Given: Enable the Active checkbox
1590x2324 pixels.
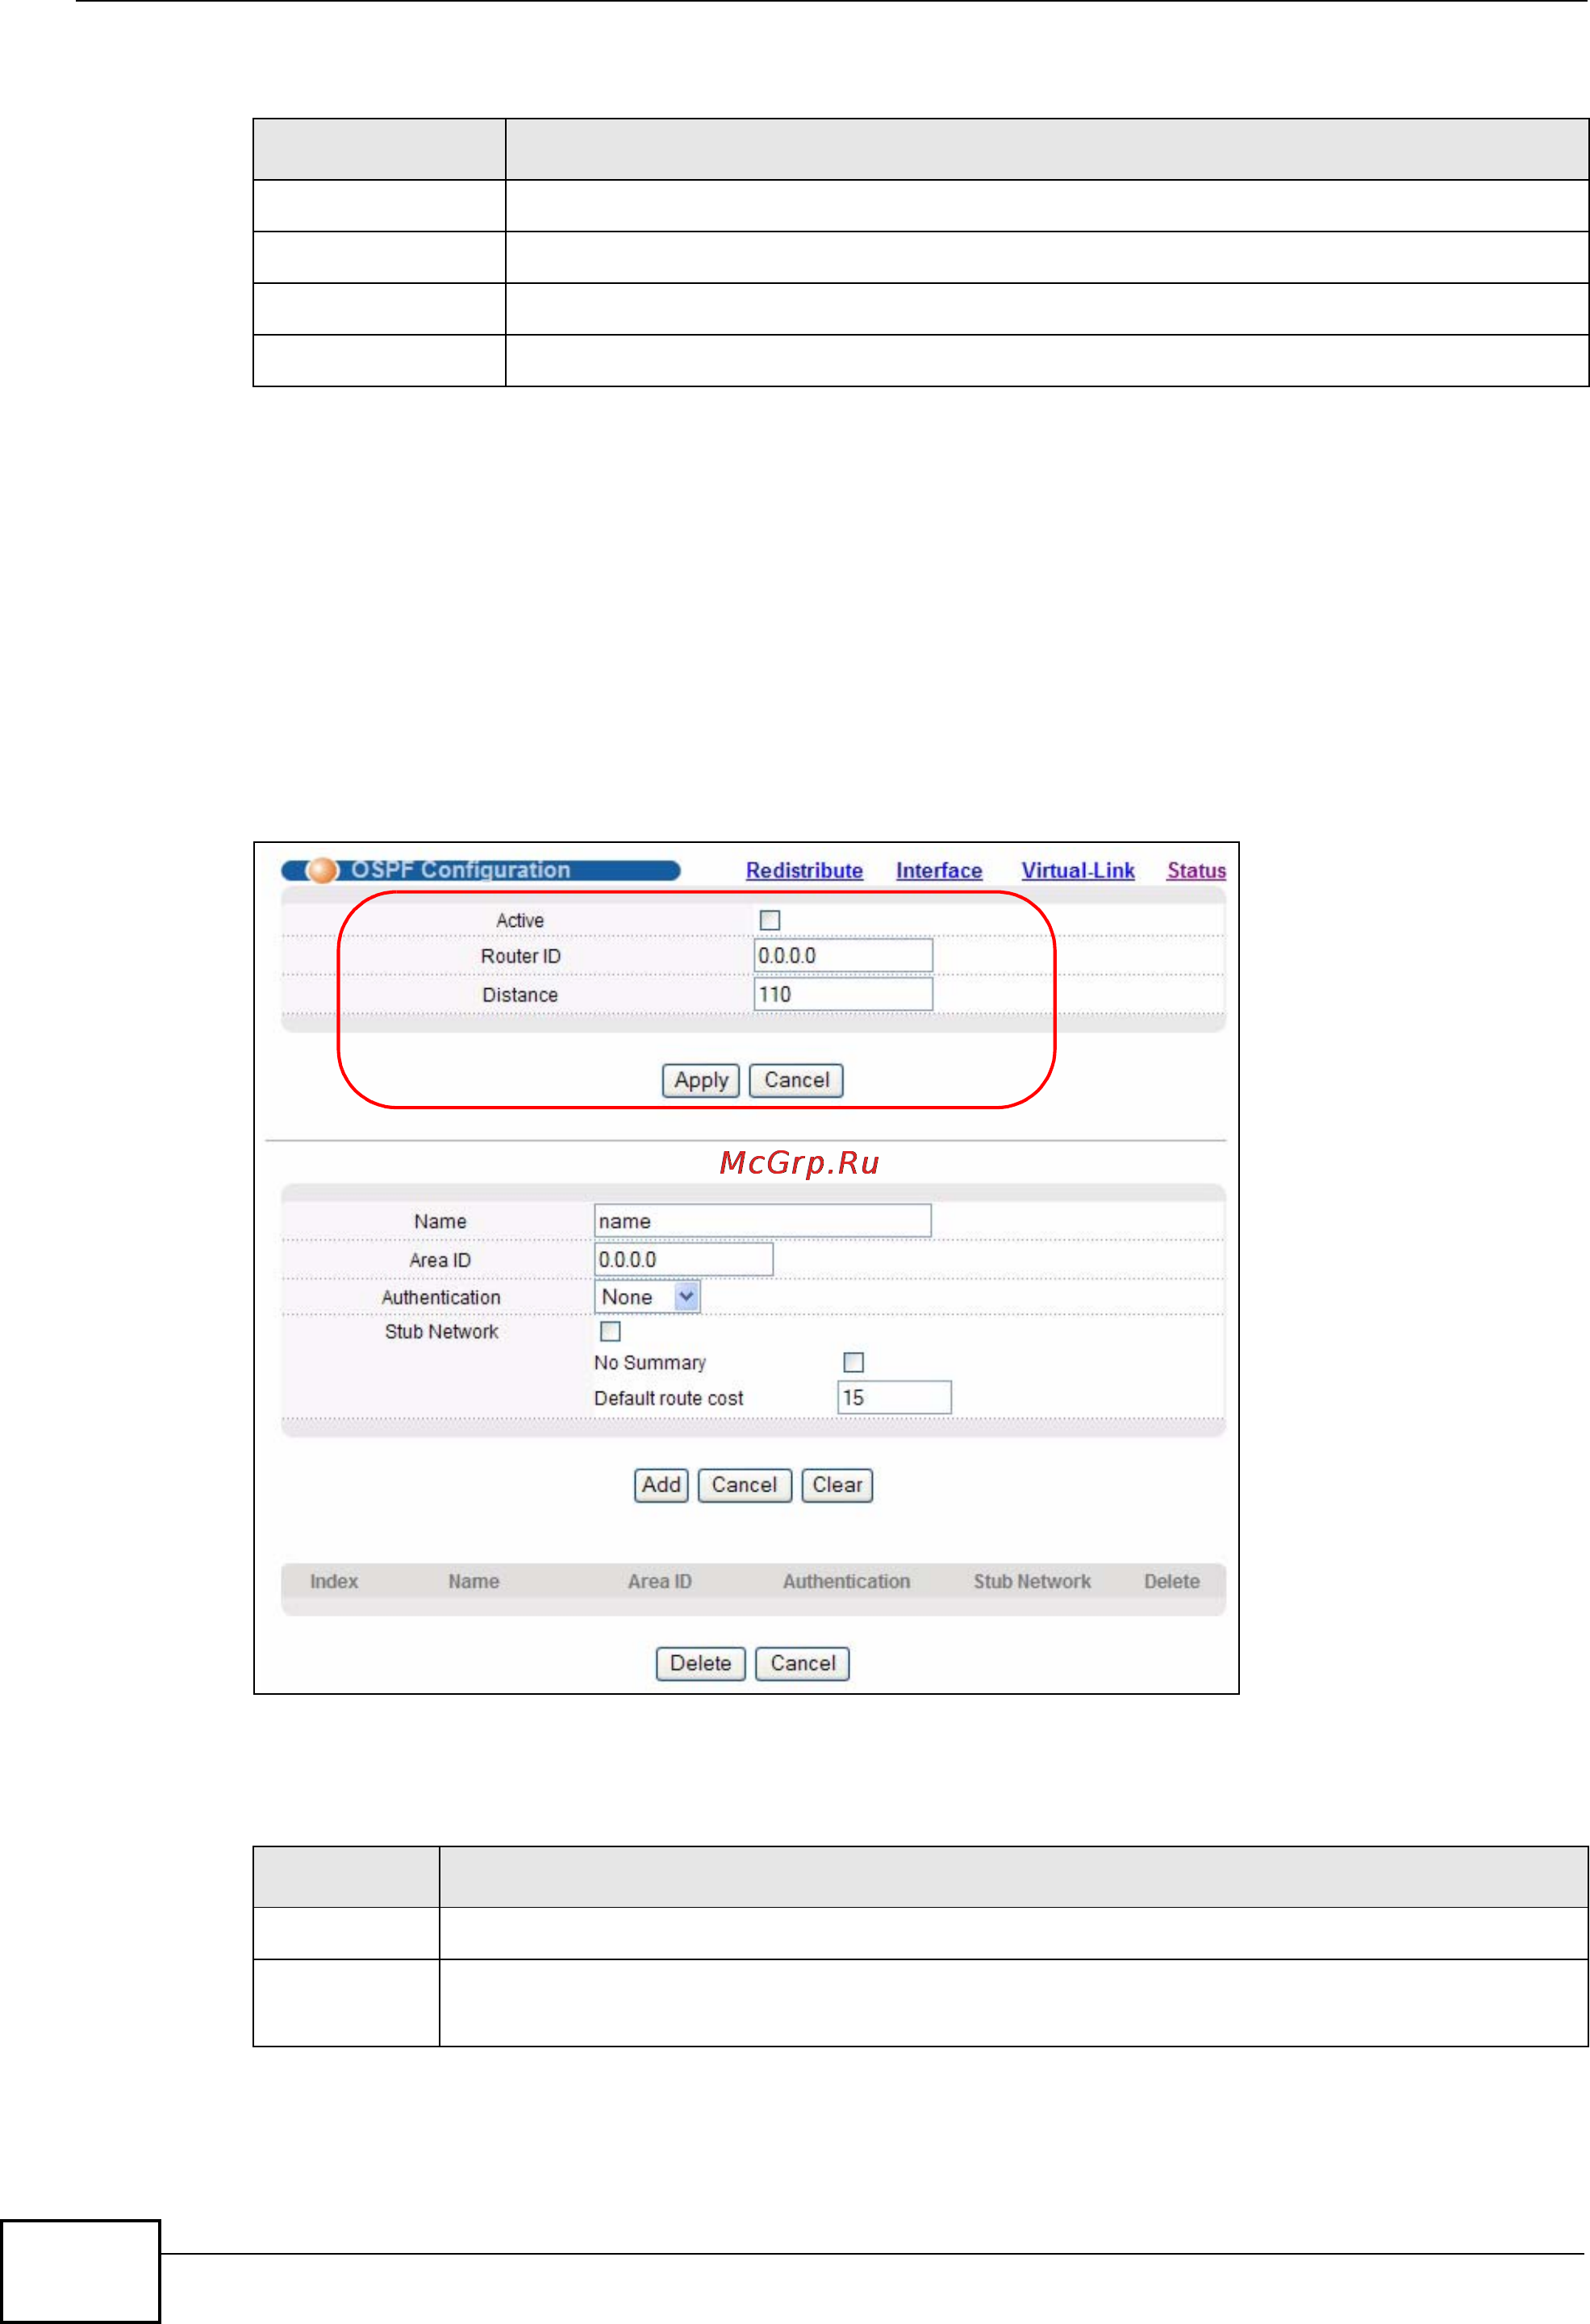Looking at the screenshot, I should click(x=770, y=920).
